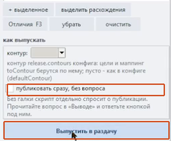The height and width of the screenshot is (141, 171).
Task: Click "Выпустить в раздачу" button
Action: 87,131
